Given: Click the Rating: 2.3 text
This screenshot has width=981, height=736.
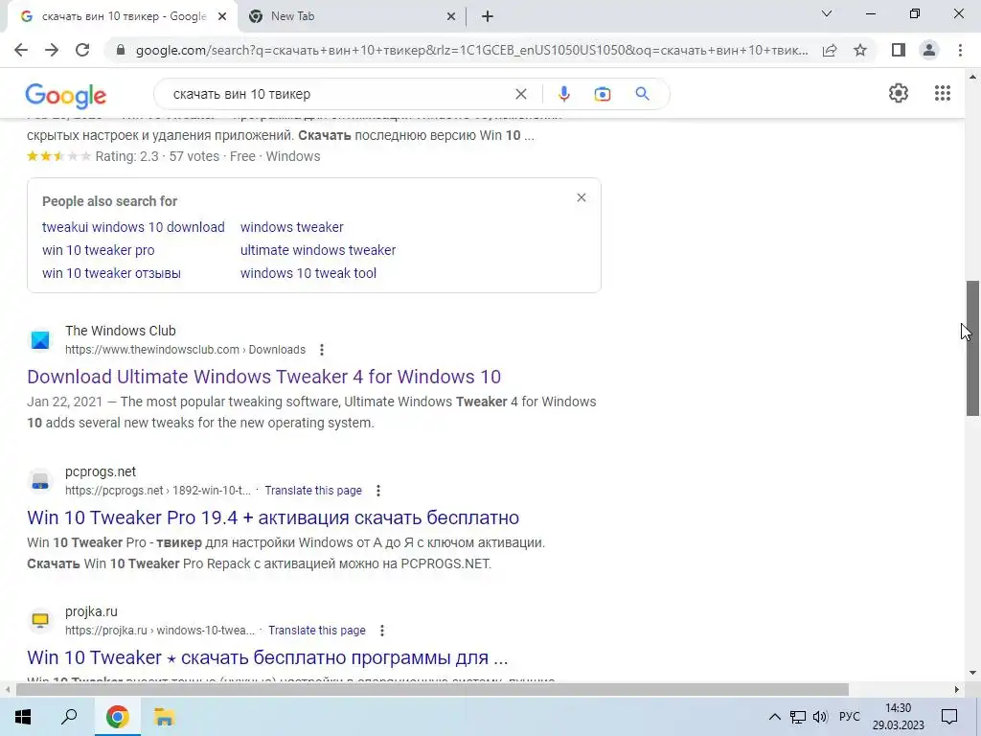Looking at the screenshot, I should 127,156.
